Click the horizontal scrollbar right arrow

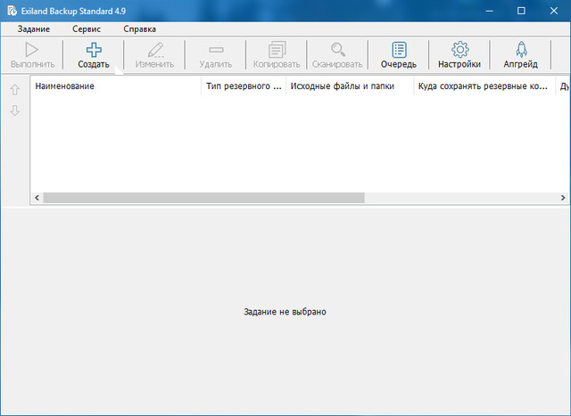565,197
